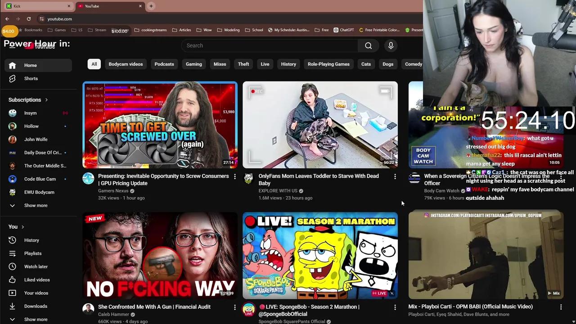Image resolution: width=576 pixels, height=324 pixels.
Task: Open options for Financial Audit video
Action: point(234,307)
